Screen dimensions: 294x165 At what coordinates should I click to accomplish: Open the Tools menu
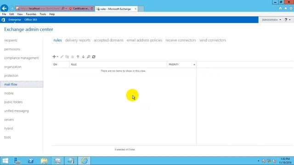[x=43, y=14]
